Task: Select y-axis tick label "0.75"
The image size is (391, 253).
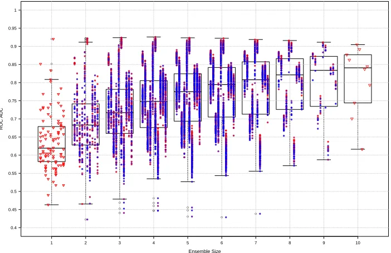Action: pos(12,101)
